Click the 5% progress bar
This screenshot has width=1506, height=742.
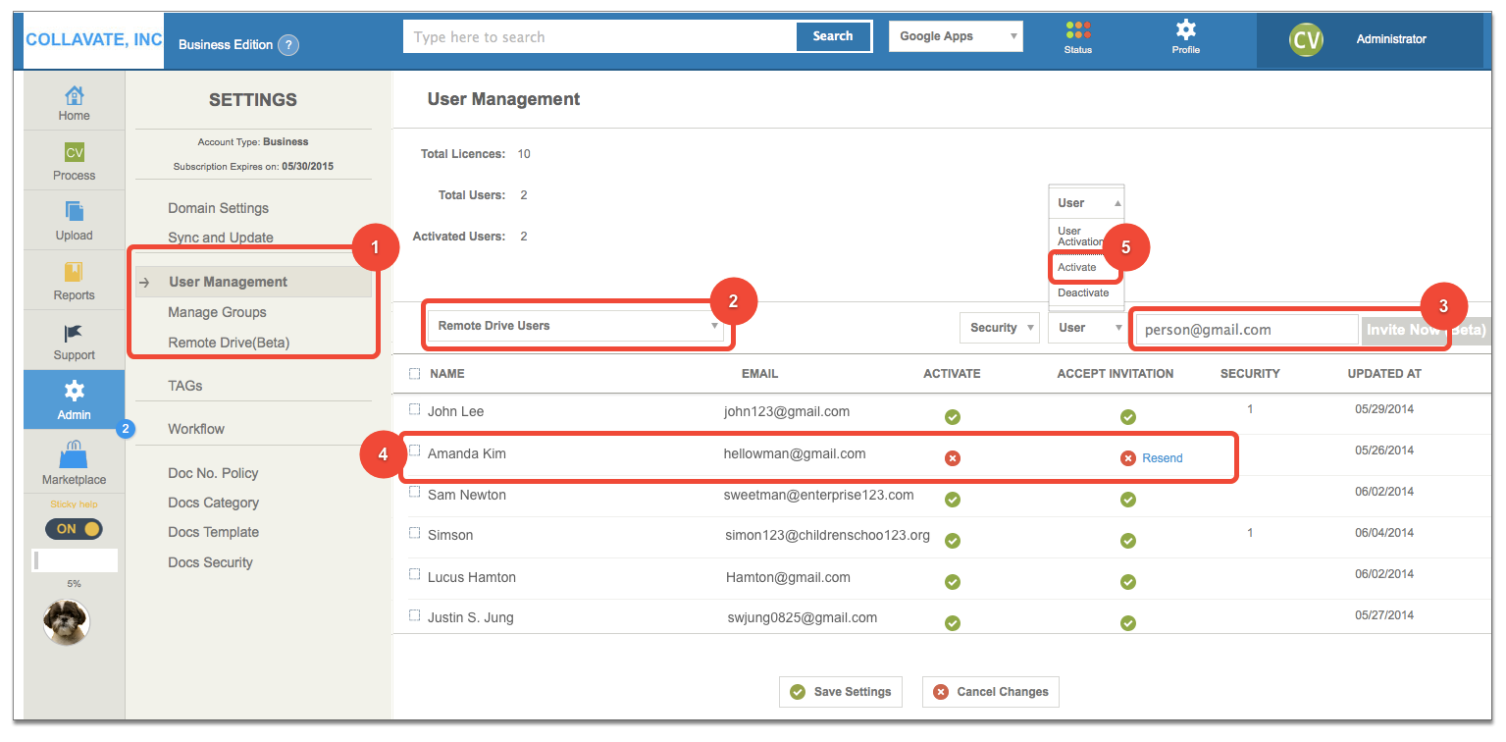point(75,560)
